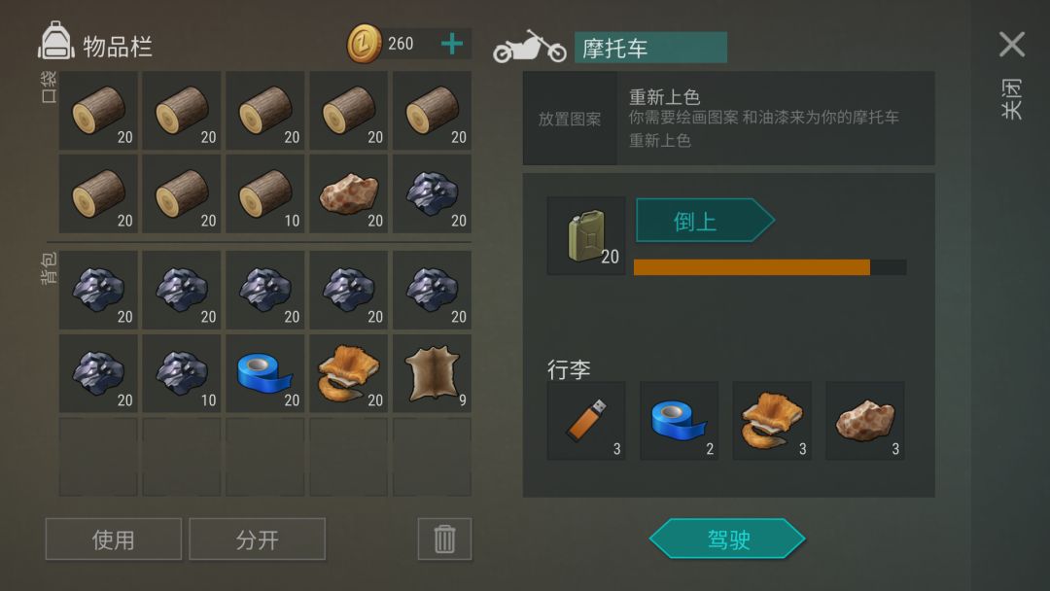The image size is (1050, 591).
Task: Select the fur pelt stack in backpack
Action: [x=348, y=373]
